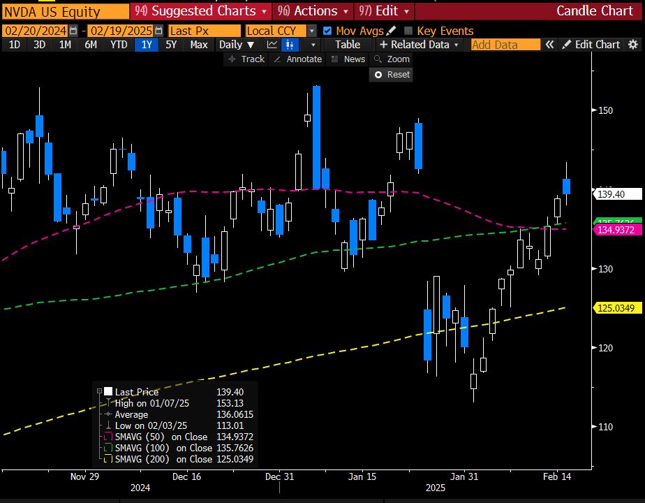The height and width of the screenshot is (503, 645).
Task: Select the Annotate drawing tool
Action: (298, 59)
